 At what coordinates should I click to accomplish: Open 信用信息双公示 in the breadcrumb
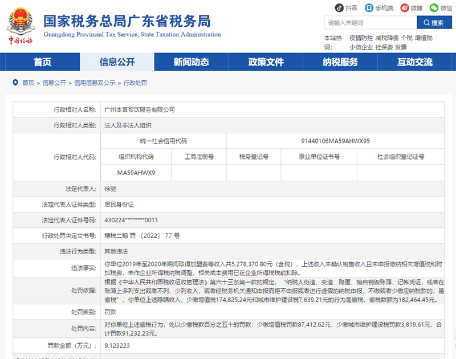coord(95,83)
